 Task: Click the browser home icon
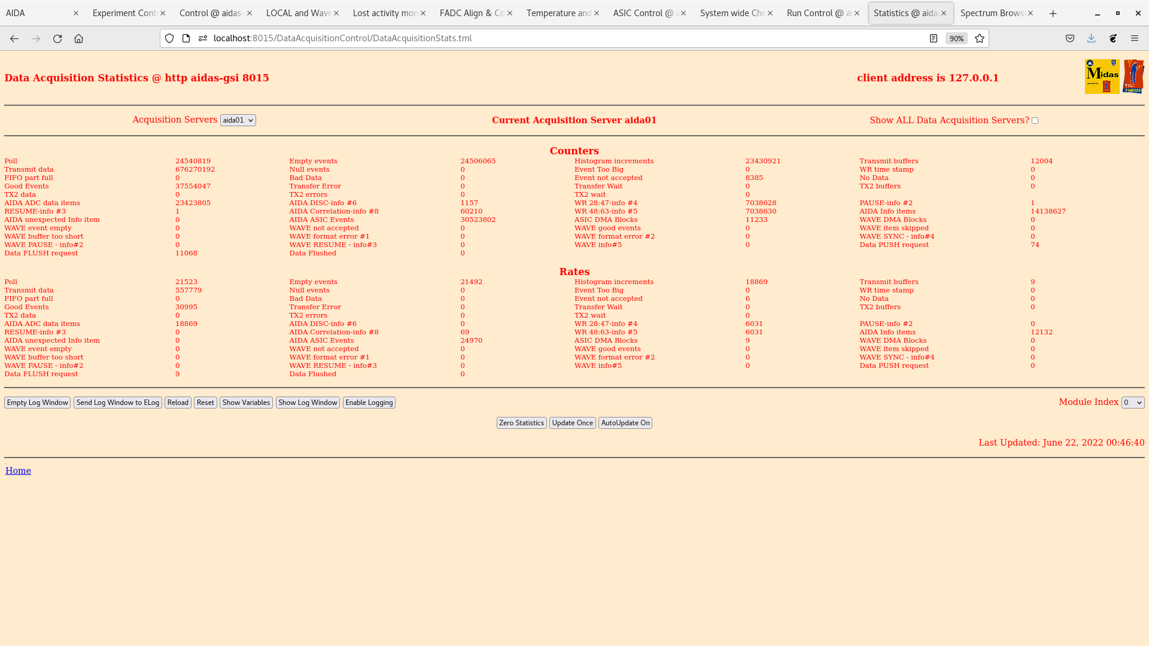pos(78,38)
